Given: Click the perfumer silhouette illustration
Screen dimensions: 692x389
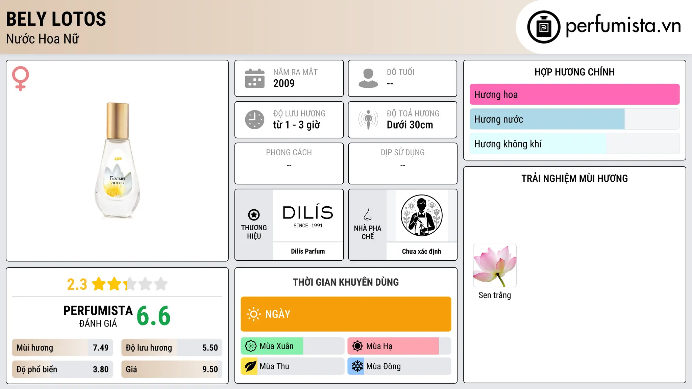Looking at the screenshot, I should (x=421, y=215).
